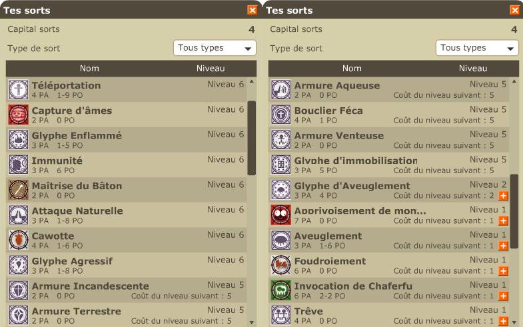Click the right list scrollbar thumb

click(x=514, y=211)
